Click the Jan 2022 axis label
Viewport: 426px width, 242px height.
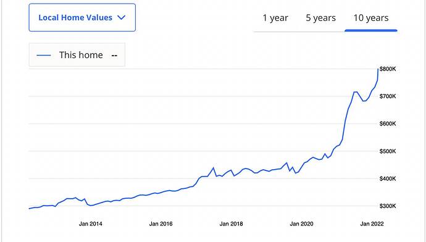tap(372, 224)
